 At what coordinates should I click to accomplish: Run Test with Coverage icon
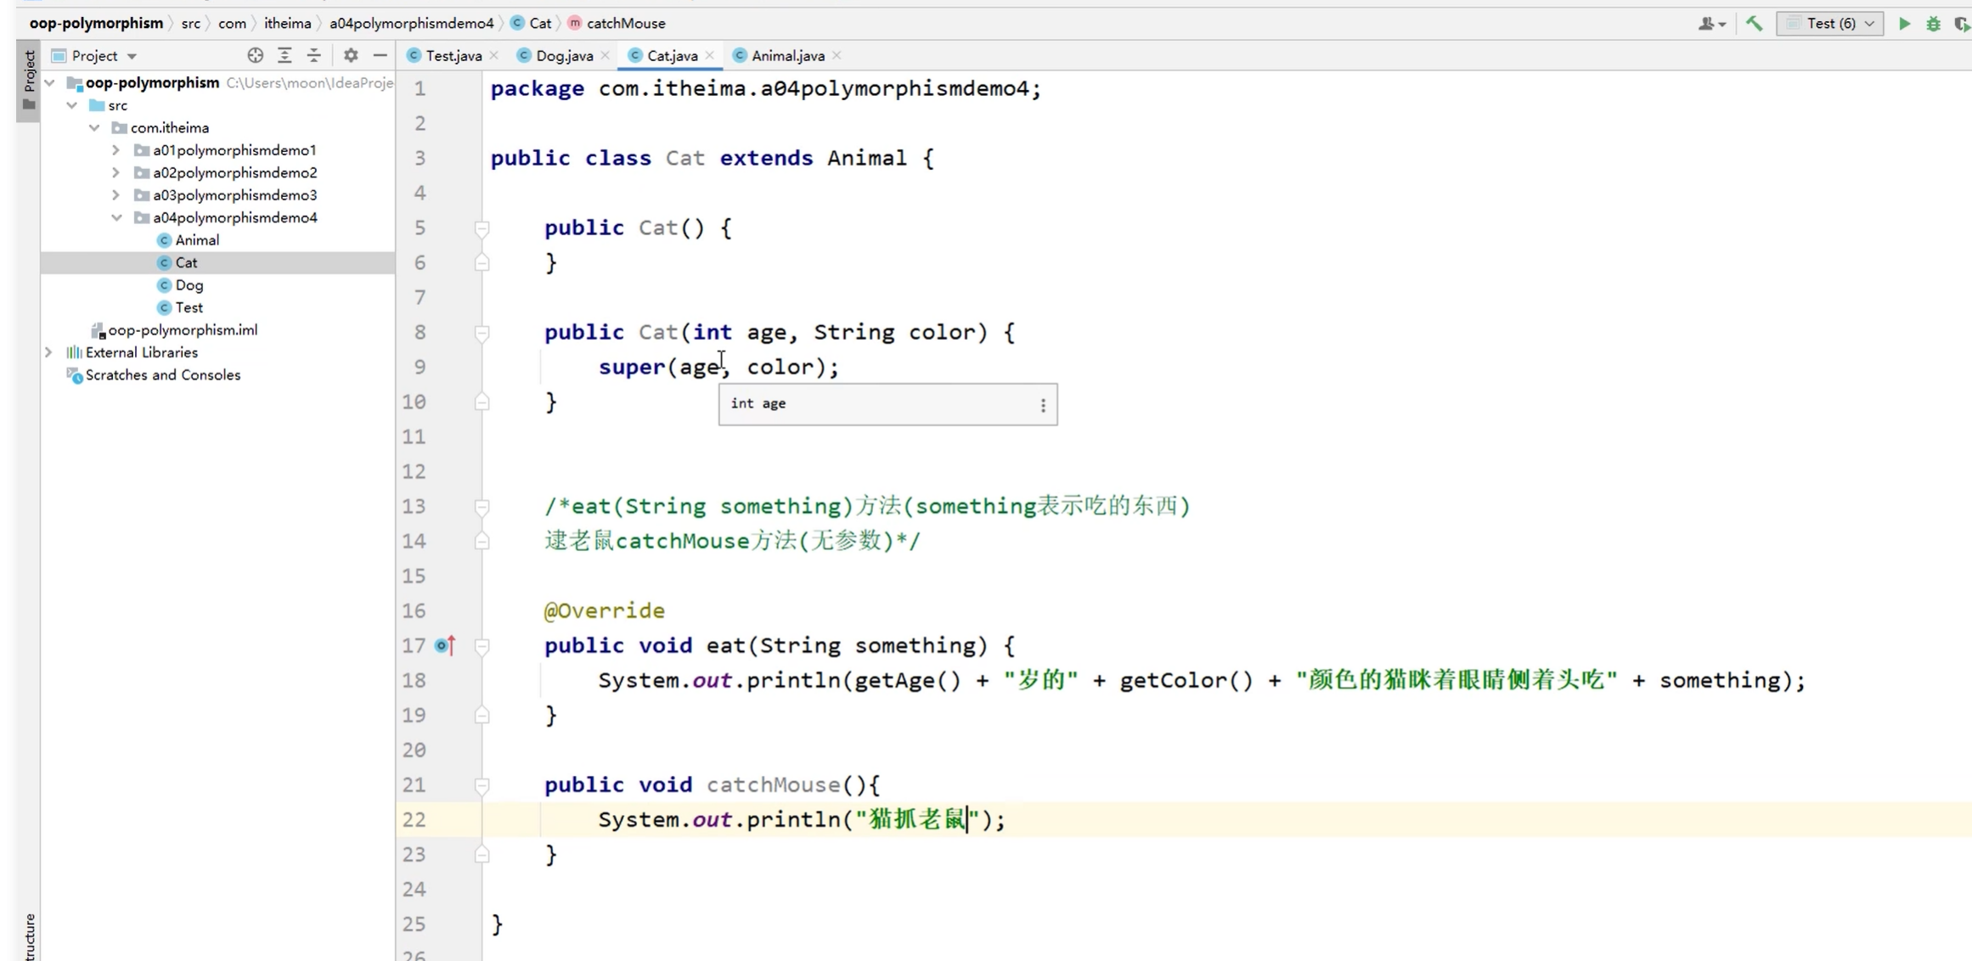click(x=1962, y=23)
